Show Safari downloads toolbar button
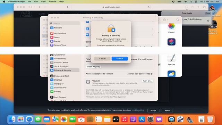The image size is (222, 125). pos(187,7)
